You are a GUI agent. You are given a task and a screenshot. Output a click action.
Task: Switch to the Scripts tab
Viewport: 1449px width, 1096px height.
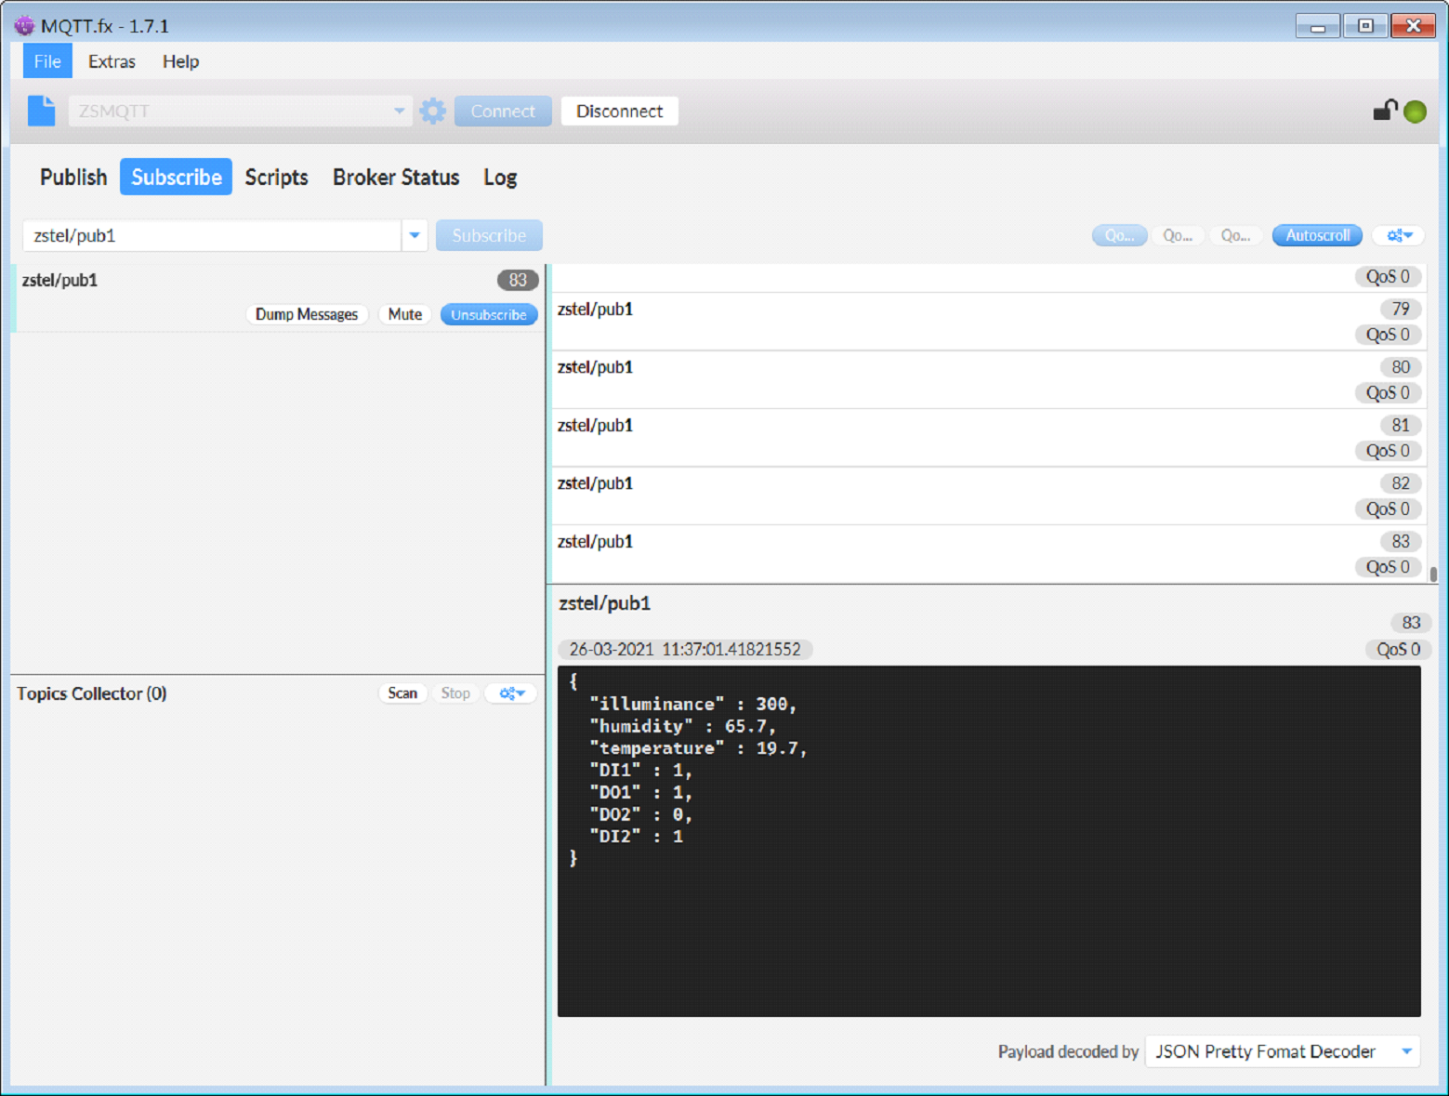tap(276, 177)
